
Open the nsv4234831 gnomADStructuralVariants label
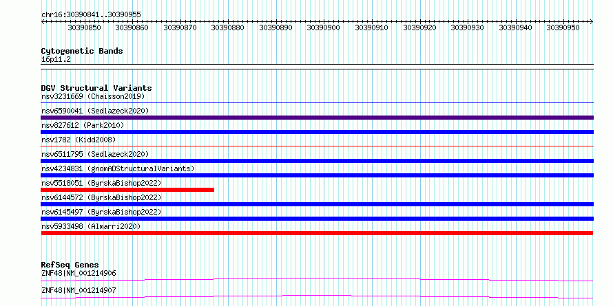[118, 168]
